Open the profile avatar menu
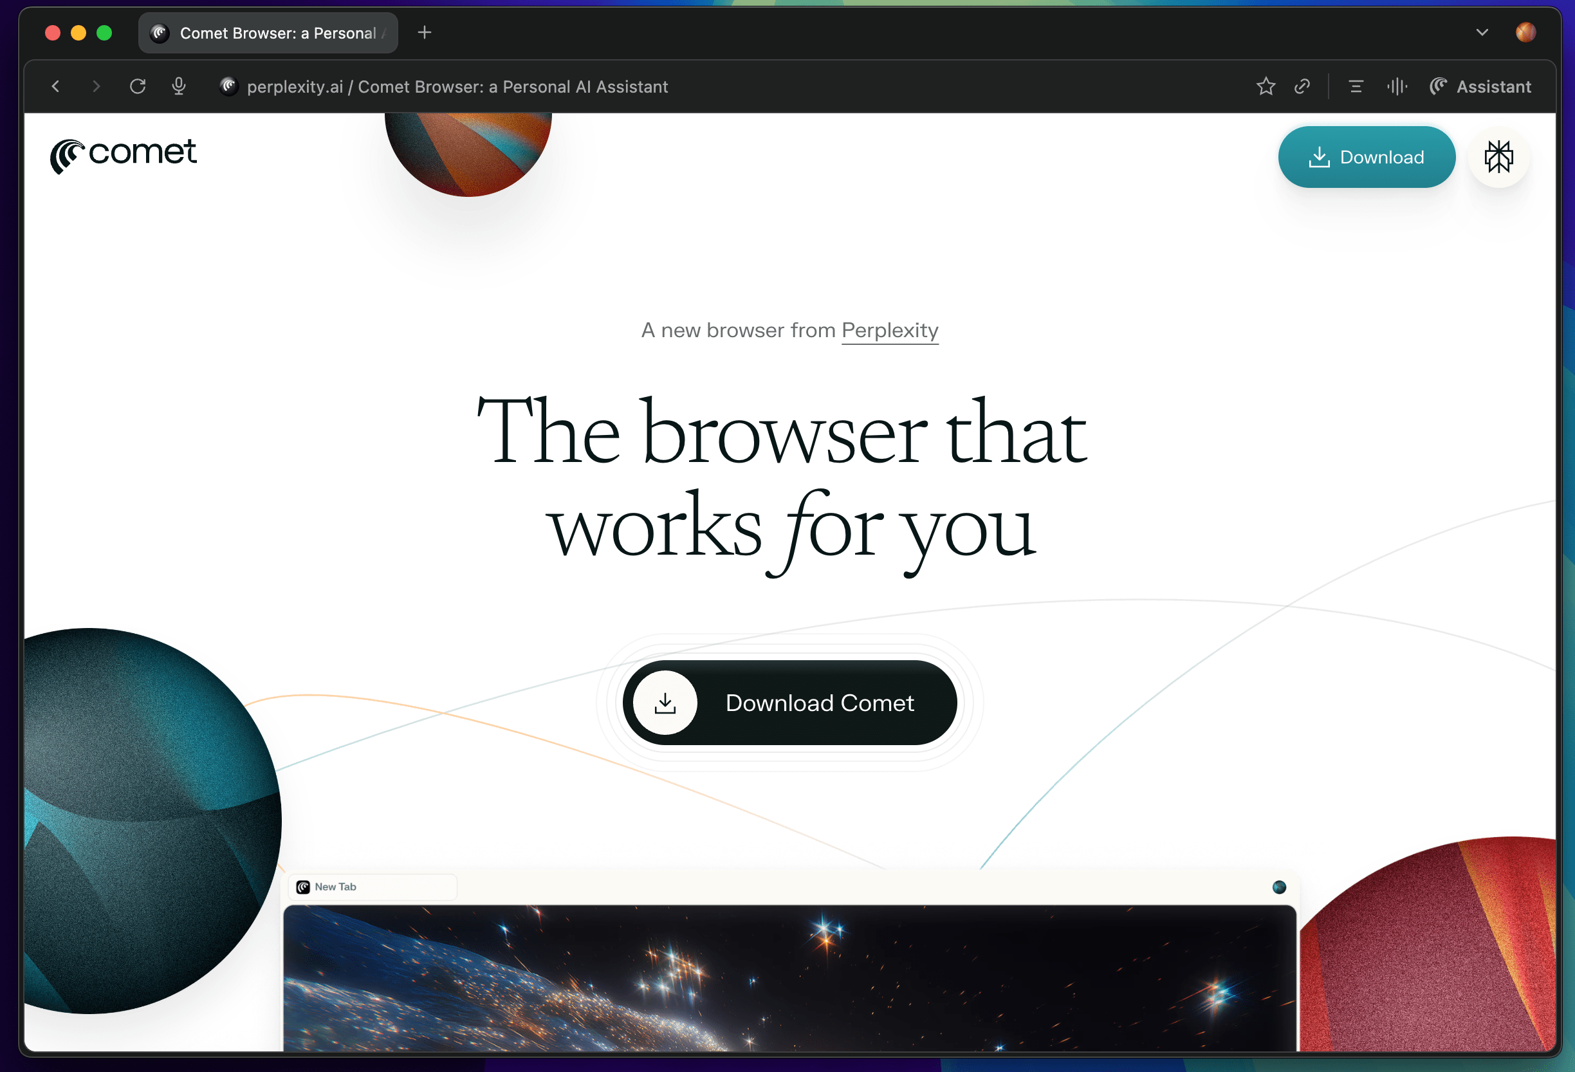Viewport: 1575px width, 1072px height. pos(1525,33)
